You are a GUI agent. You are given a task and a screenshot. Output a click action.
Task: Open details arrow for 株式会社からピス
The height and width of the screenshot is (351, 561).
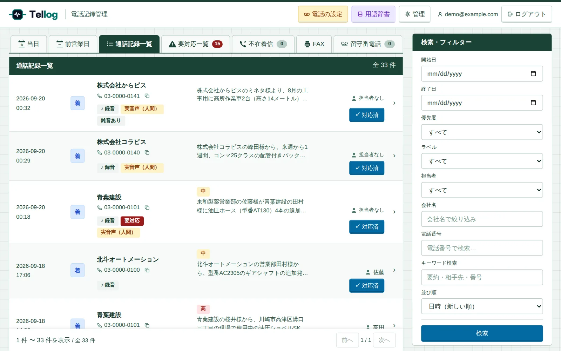pyautogui.click(x=394, y=103)
